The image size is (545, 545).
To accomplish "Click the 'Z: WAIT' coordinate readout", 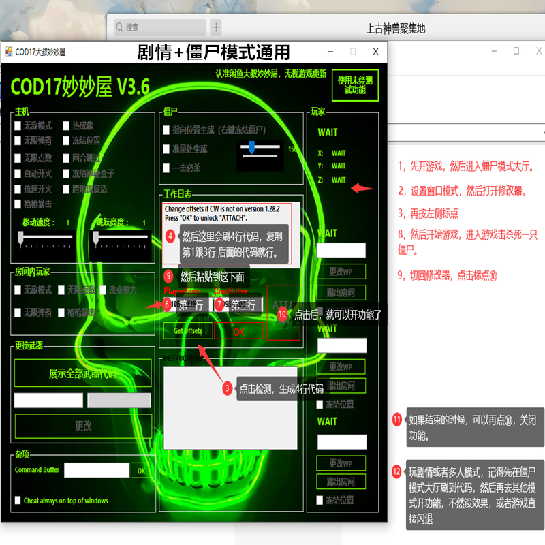I will coord(332,180).
